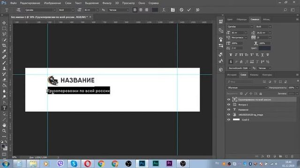Select the Paint Bucket tool

[x=4, y=85]
